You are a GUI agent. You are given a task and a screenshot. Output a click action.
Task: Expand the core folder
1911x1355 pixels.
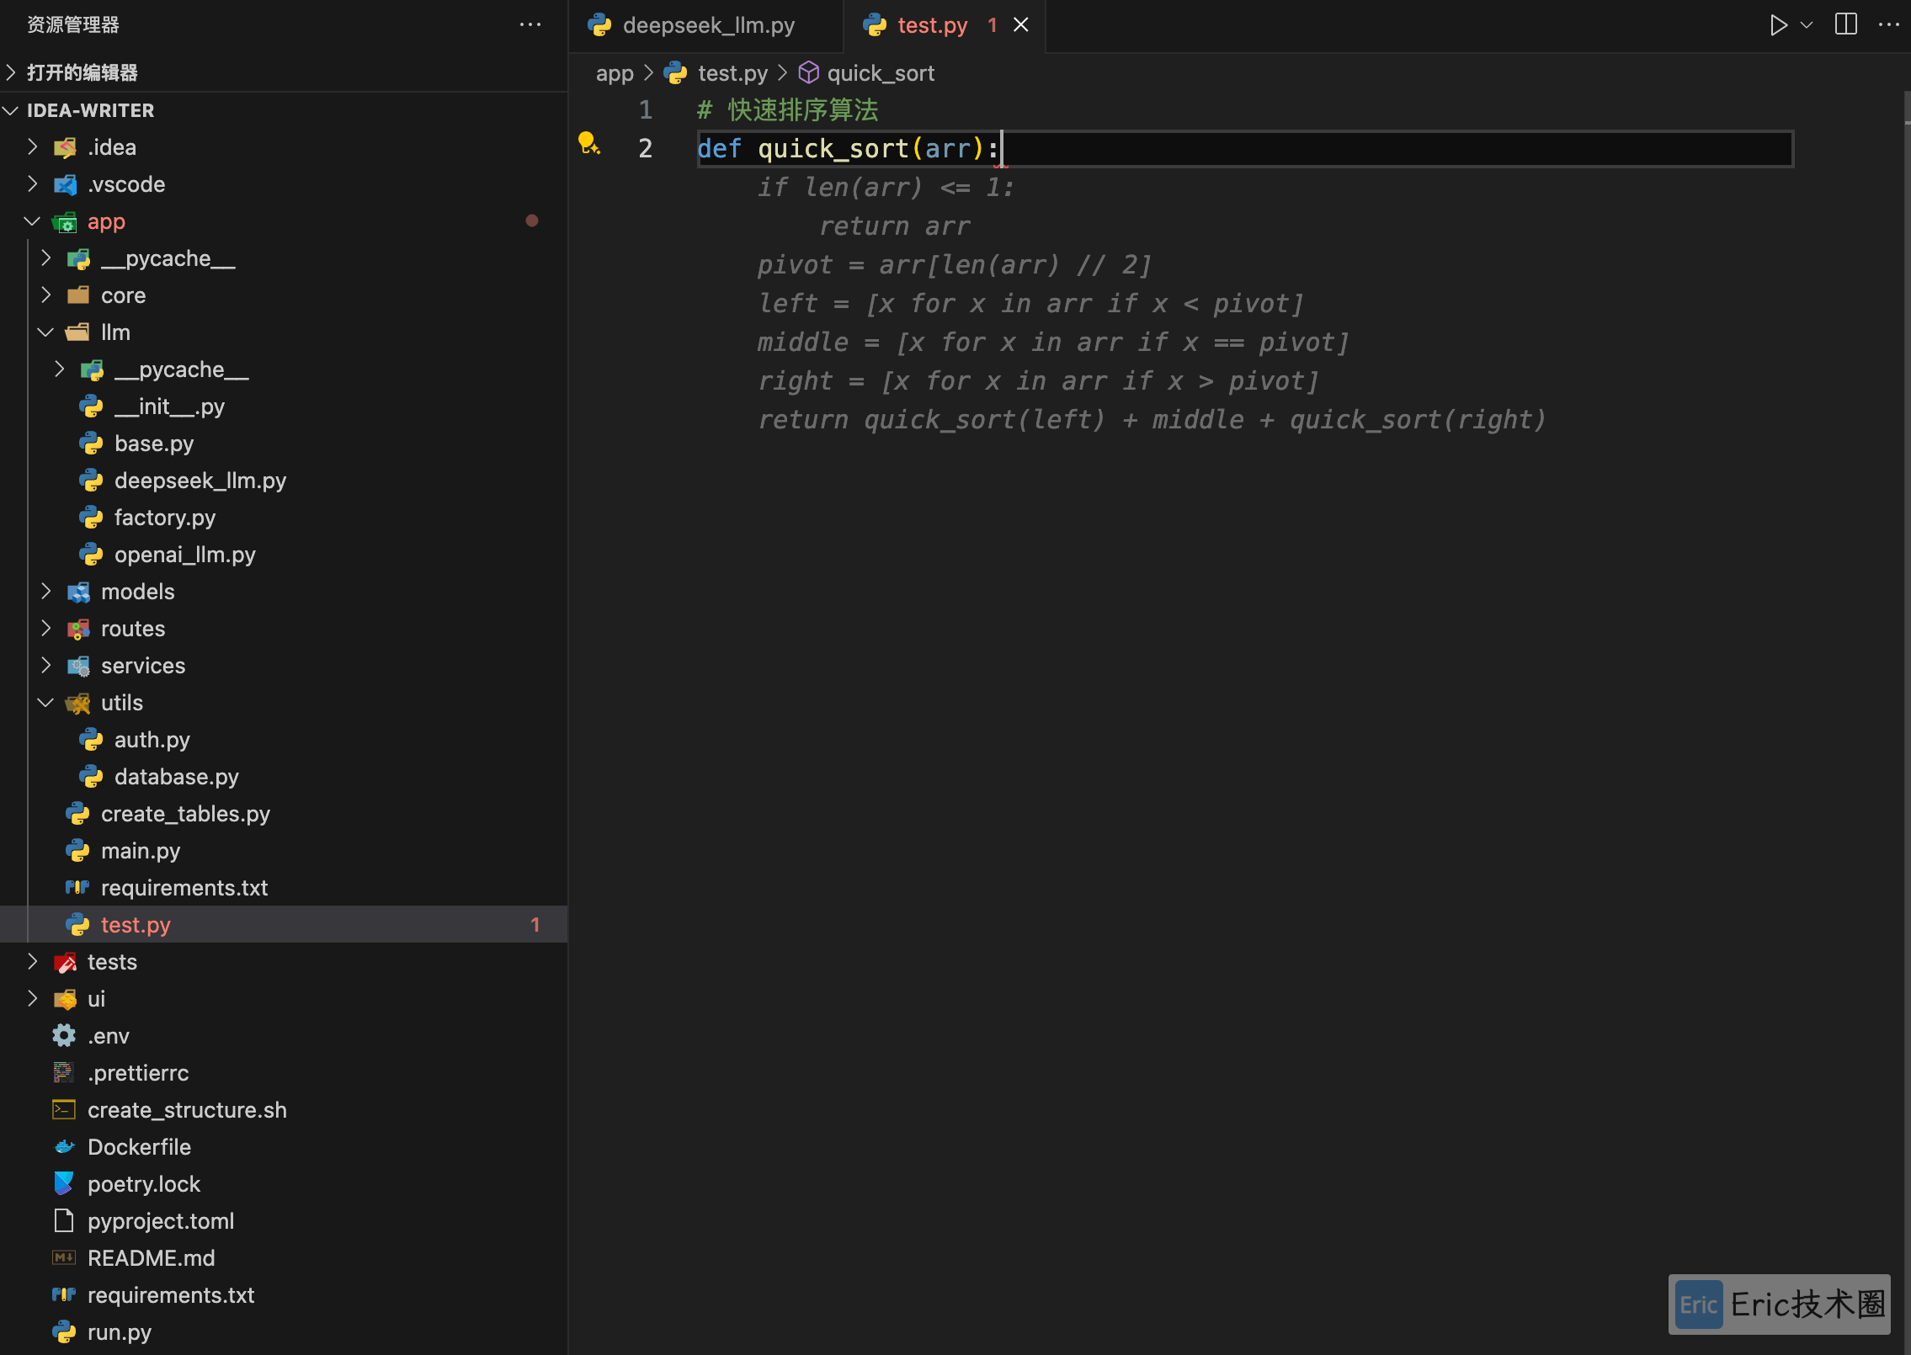[284, 295]
